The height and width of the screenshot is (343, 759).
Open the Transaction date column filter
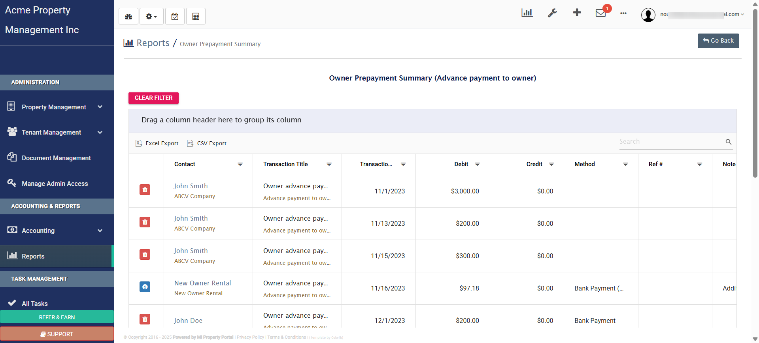[x=403, y=164]
